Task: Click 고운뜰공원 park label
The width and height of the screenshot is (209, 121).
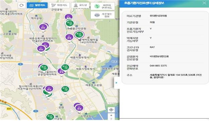Action: coord(10,34)
